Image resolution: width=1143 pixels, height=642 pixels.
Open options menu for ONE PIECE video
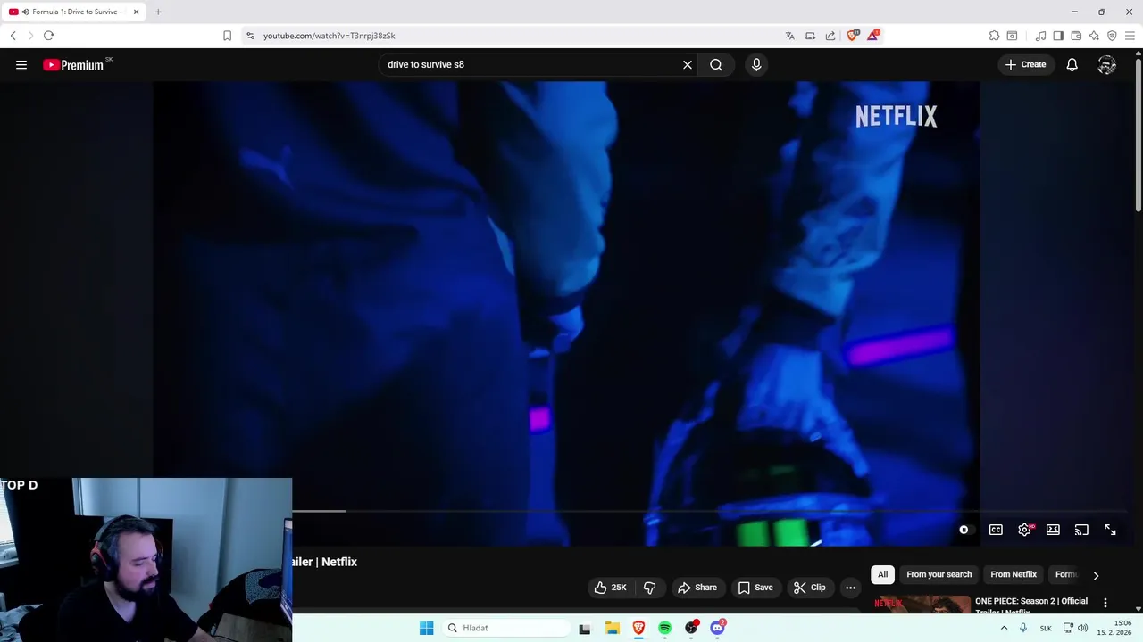(x=1105, y=603)
